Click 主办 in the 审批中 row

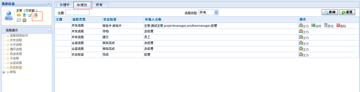(x=304, y=26)
